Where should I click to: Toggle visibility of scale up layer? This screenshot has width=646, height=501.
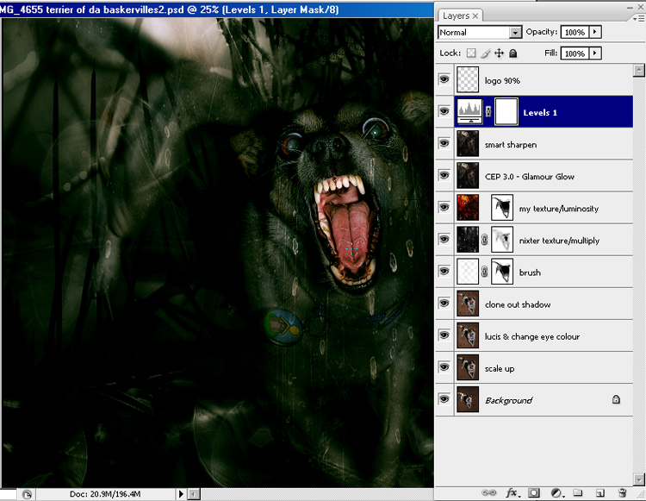tap(444, 367)
